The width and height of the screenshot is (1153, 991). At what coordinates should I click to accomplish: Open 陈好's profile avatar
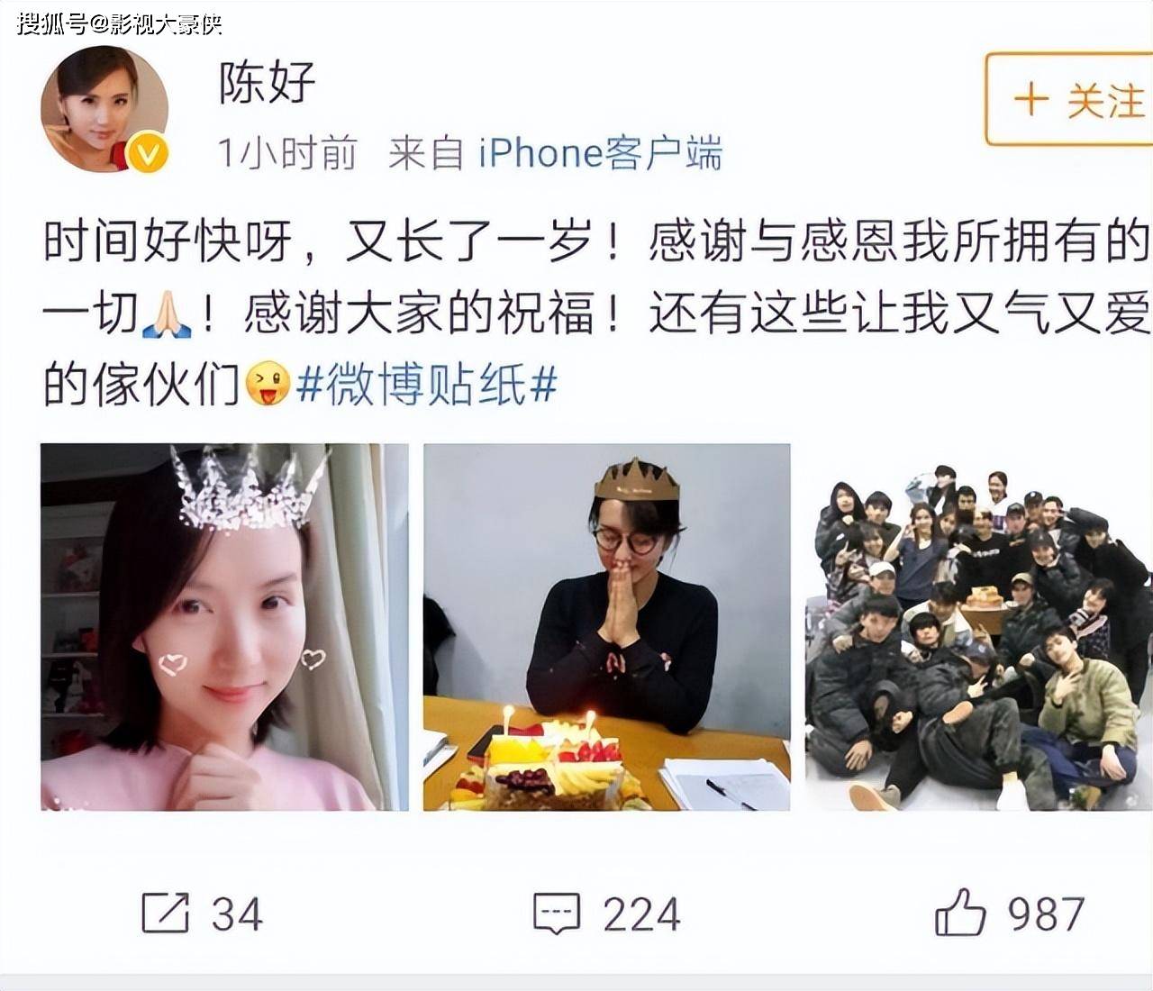[x=104, y=110]
